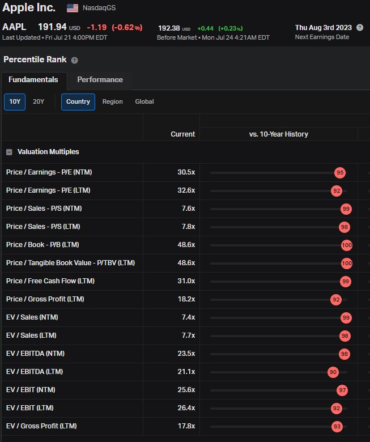Image resolution: width=370 pixels, height=442 pixels.
Task: Select EV / Sales (LTM) row label
Action: (x=31, y=335)
